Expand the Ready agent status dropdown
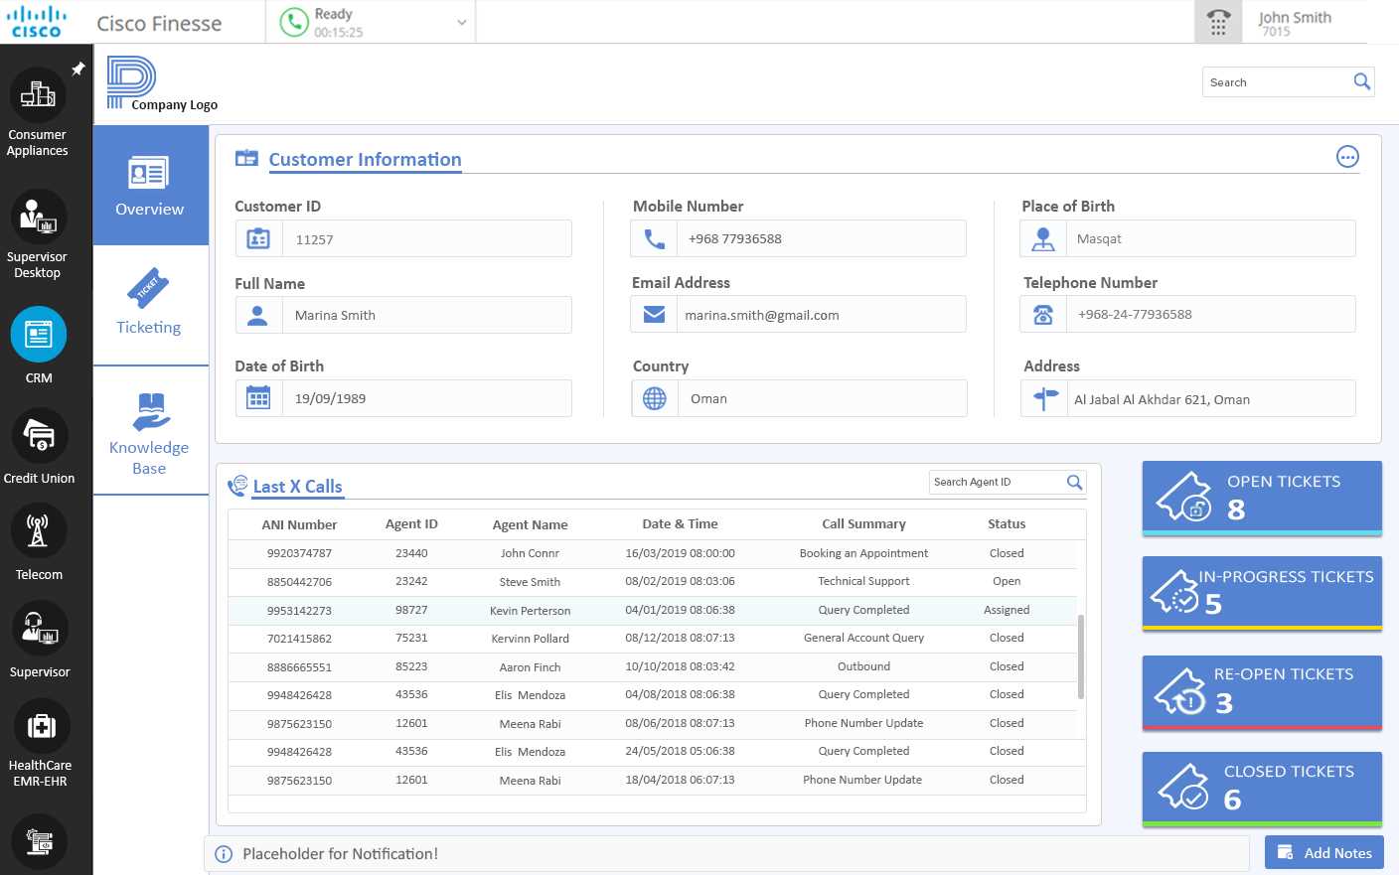Image resolution: width=1399 pixels, height=875 pixels. point(460,21)
